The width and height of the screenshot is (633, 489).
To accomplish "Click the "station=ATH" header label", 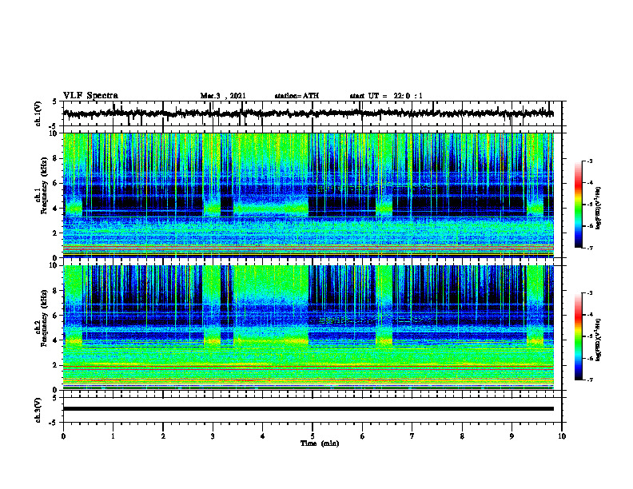I will [x=297, y=96].
